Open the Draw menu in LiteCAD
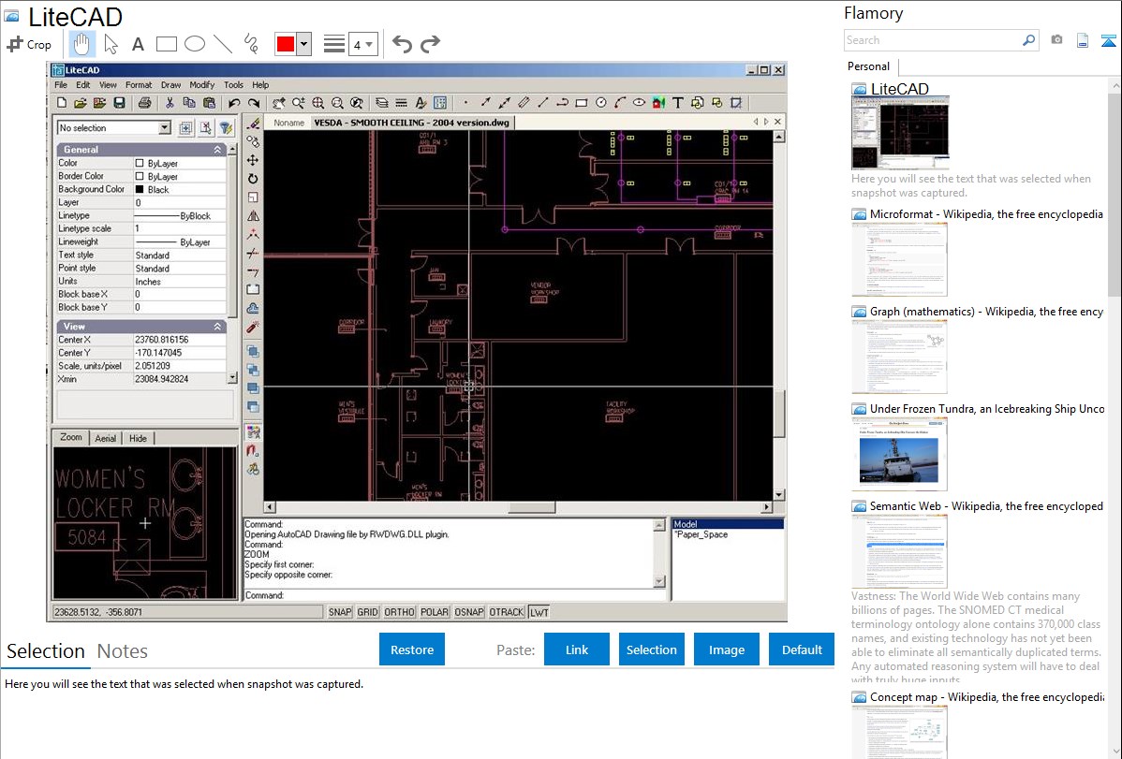This screenshot has height=759, width=1122. [171, 84]
